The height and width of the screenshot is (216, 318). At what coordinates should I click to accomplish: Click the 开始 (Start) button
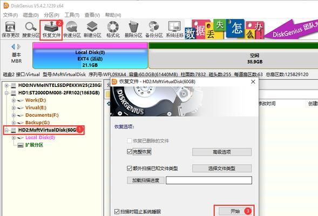(x=235, y=211)
